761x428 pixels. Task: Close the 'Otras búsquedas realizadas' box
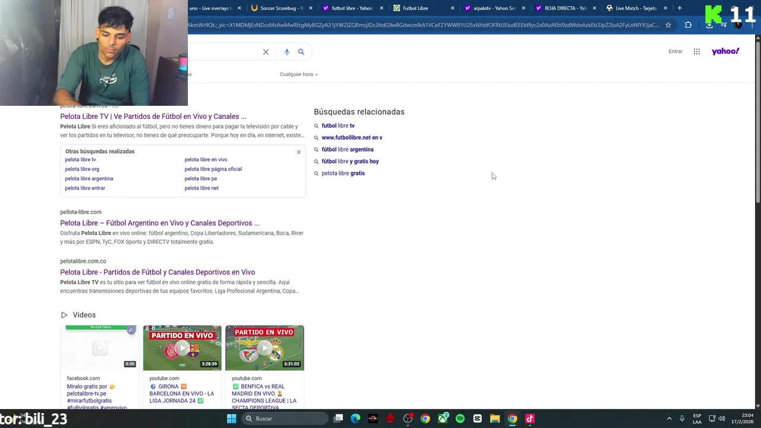pos(298,152)
